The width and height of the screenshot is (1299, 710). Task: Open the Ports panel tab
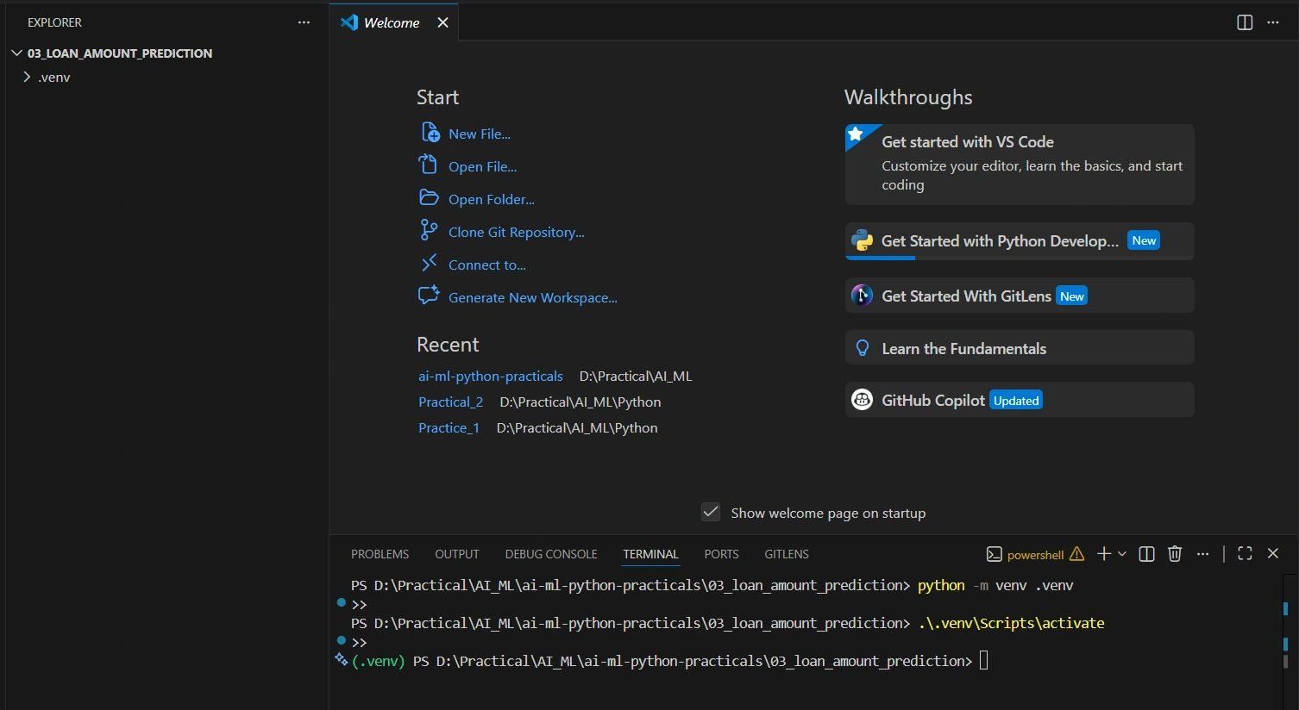click(x=721, y=554)
